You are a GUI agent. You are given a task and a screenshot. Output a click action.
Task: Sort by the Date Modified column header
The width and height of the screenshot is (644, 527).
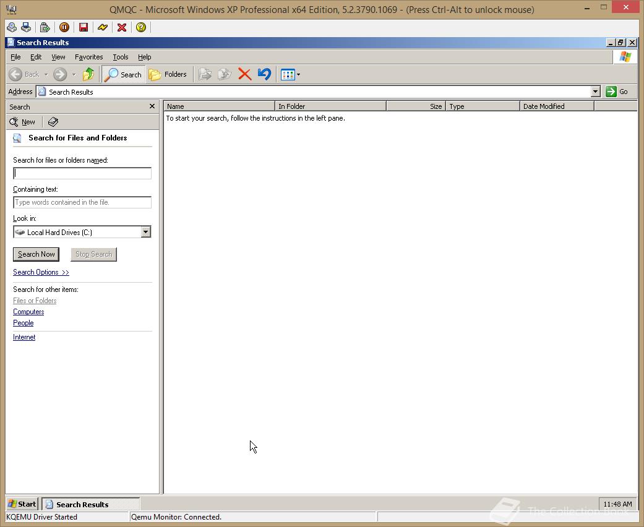557,106
